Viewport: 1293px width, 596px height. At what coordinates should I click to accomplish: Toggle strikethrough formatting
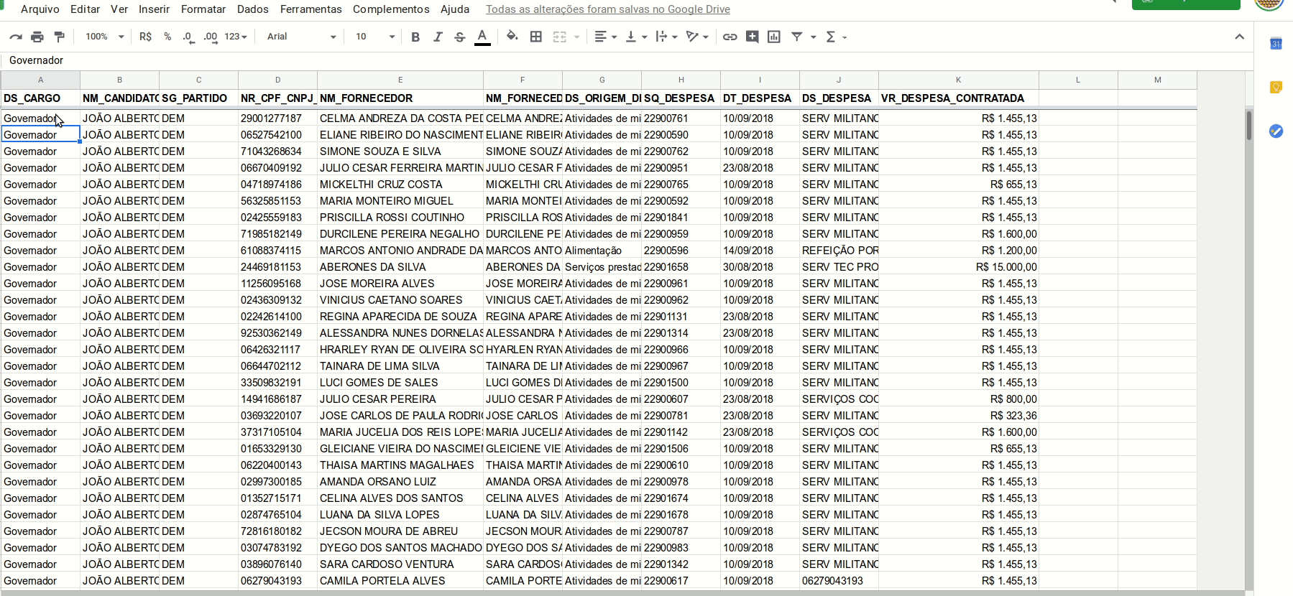tap(460, 37)
